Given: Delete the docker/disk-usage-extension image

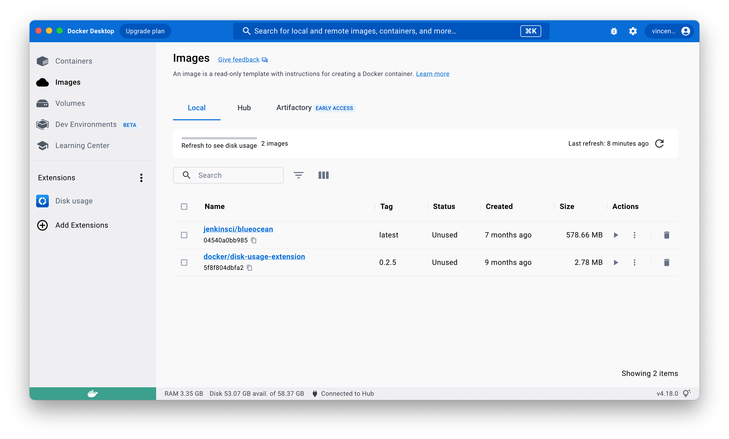Looking at the screenshot, I should point(666,263).
